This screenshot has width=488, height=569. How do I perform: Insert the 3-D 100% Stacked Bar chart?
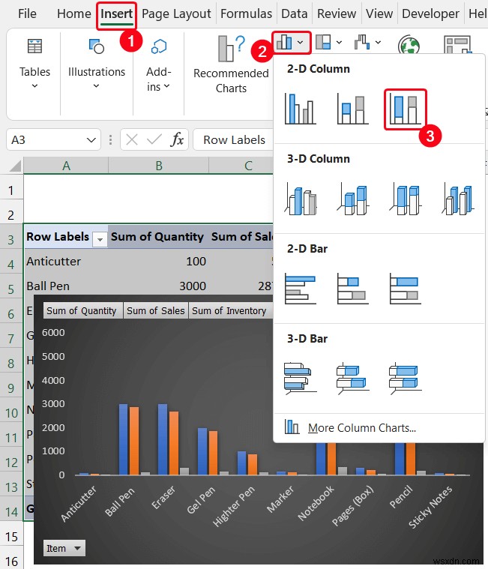click(406, 379)
